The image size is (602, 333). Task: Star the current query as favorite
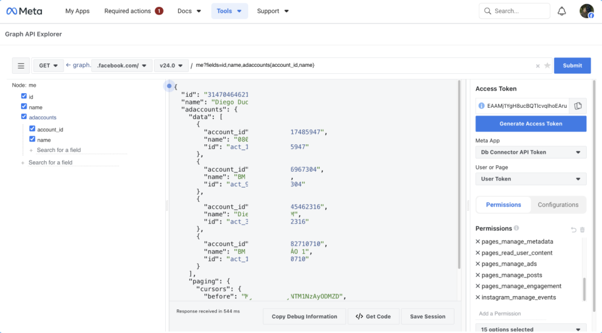pyautogui.click(x=547, y=66)
